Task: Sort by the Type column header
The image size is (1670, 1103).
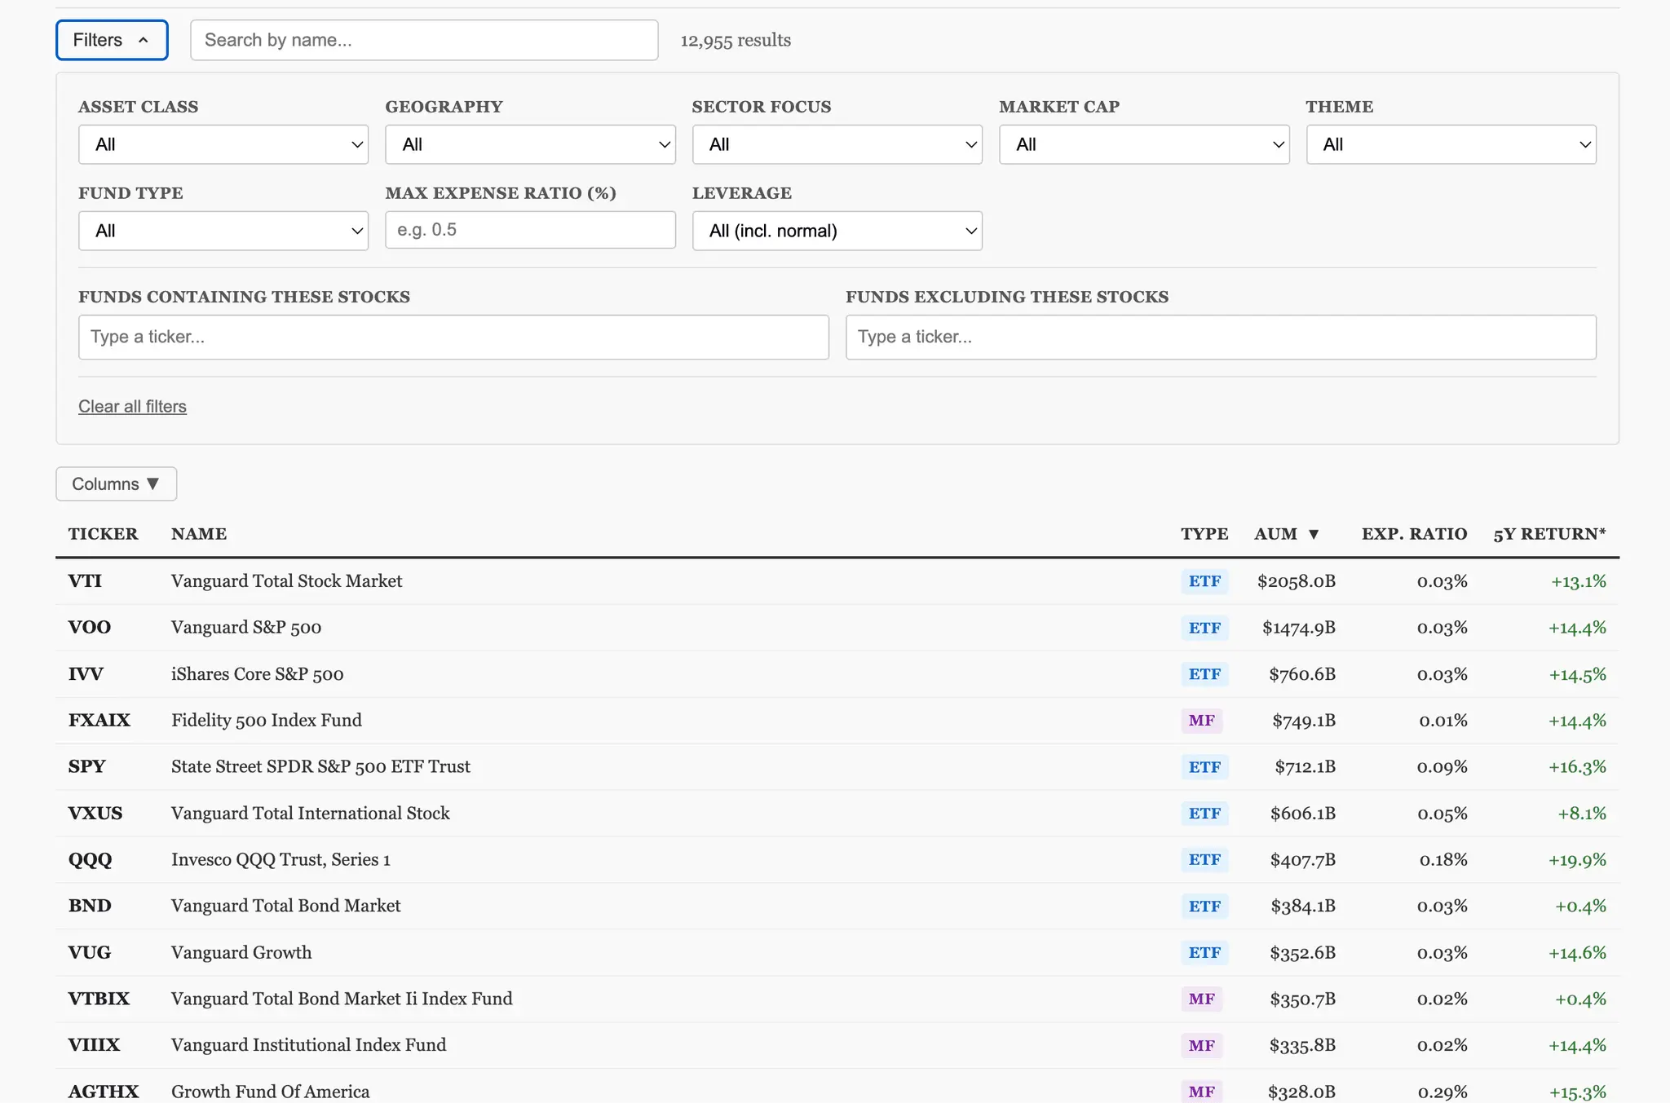Action: 1204,534
